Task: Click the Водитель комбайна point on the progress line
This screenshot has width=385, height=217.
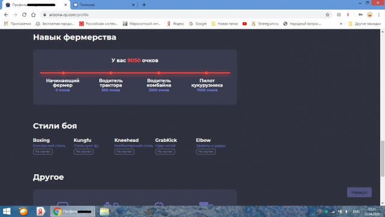Action: (159, 73)
